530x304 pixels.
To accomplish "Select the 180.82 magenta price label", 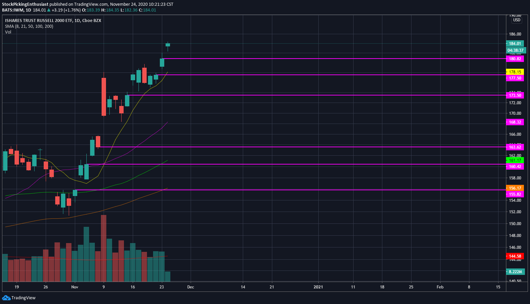I will (515, 59).
